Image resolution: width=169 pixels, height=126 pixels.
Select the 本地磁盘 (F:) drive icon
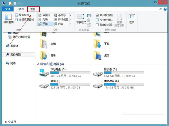pyautogui.click(x=98, y=86)
